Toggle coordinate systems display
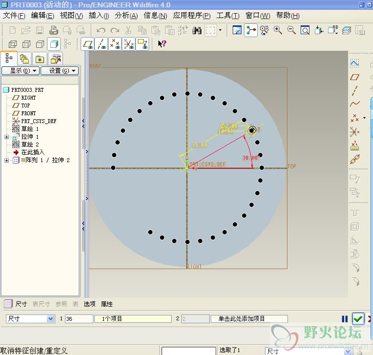The width and height of the screenshot is (373, 355). [129, 44]
